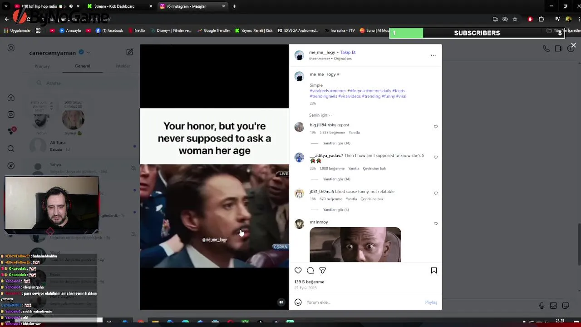Viewport: 581px width, 327px height.
Task: Open the browser tab search dropdown
Action: [5, 6]
